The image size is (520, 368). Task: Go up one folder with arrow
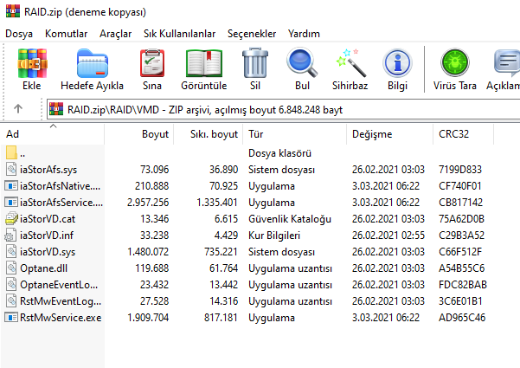click(x=18, y=108)
